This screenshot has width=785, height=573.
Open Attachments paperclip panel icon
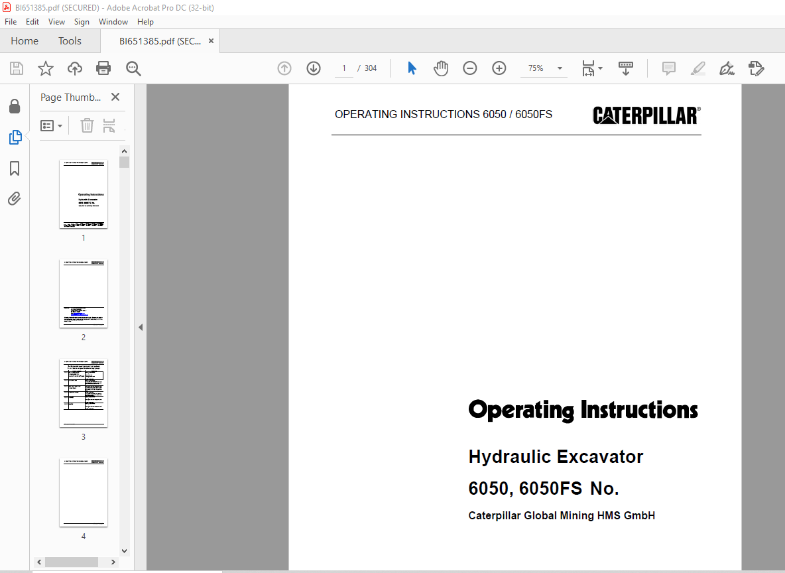(x=15, y=199)
